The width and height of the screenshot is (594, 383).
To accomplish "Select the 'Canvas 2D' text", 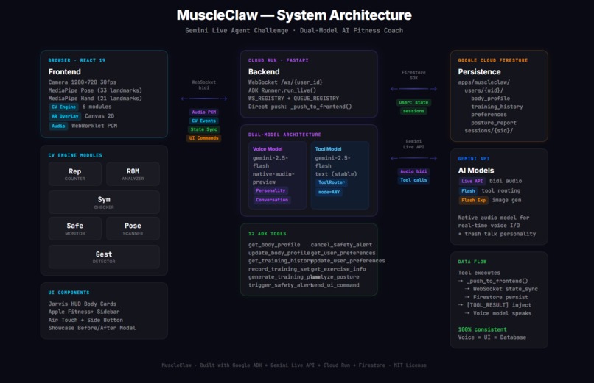I will click(x=99, y=116).
